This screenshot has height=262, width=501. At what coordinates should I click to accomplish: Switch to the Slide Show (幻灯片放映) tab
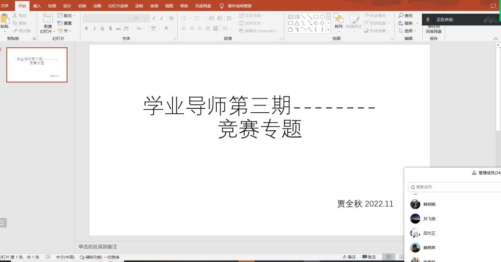click(x=118, y=6)
